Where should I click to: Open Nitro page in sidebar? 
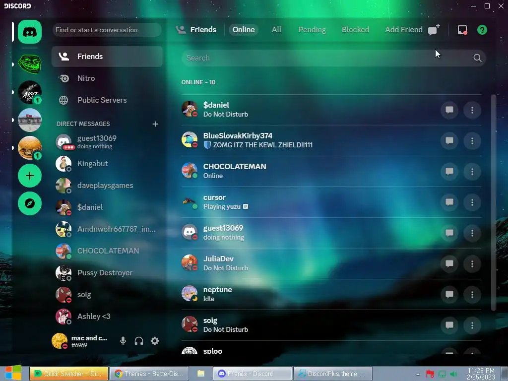(107, 78)
